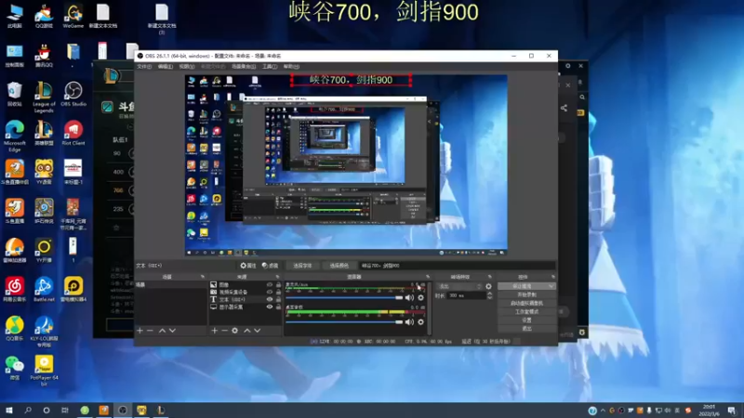
Task: Mute the desktop audio channel
Action: point(409,321)
